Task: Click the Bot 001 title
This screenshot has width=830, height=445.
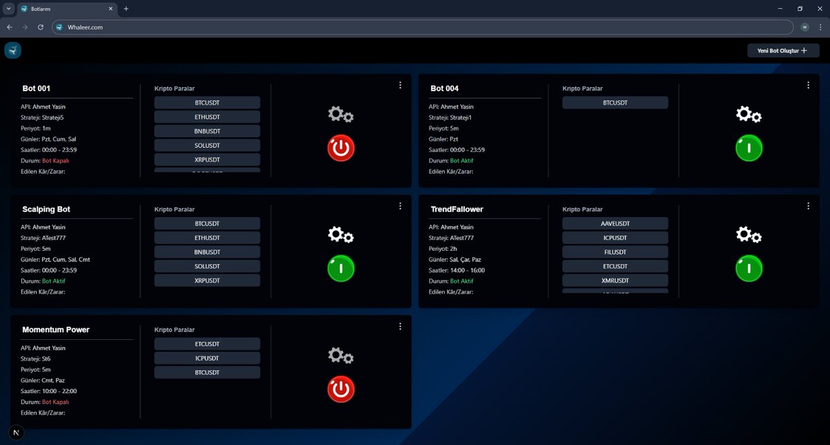Action: tap(36, 88)
